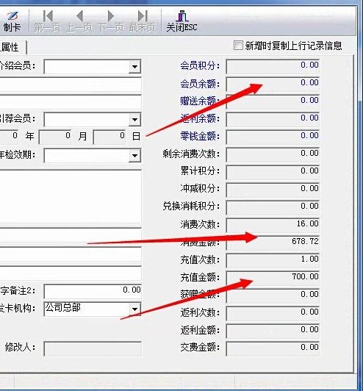Click the 充值金额 700.00 field
Viewport: 363px width, 391px height.
(273, 278)
